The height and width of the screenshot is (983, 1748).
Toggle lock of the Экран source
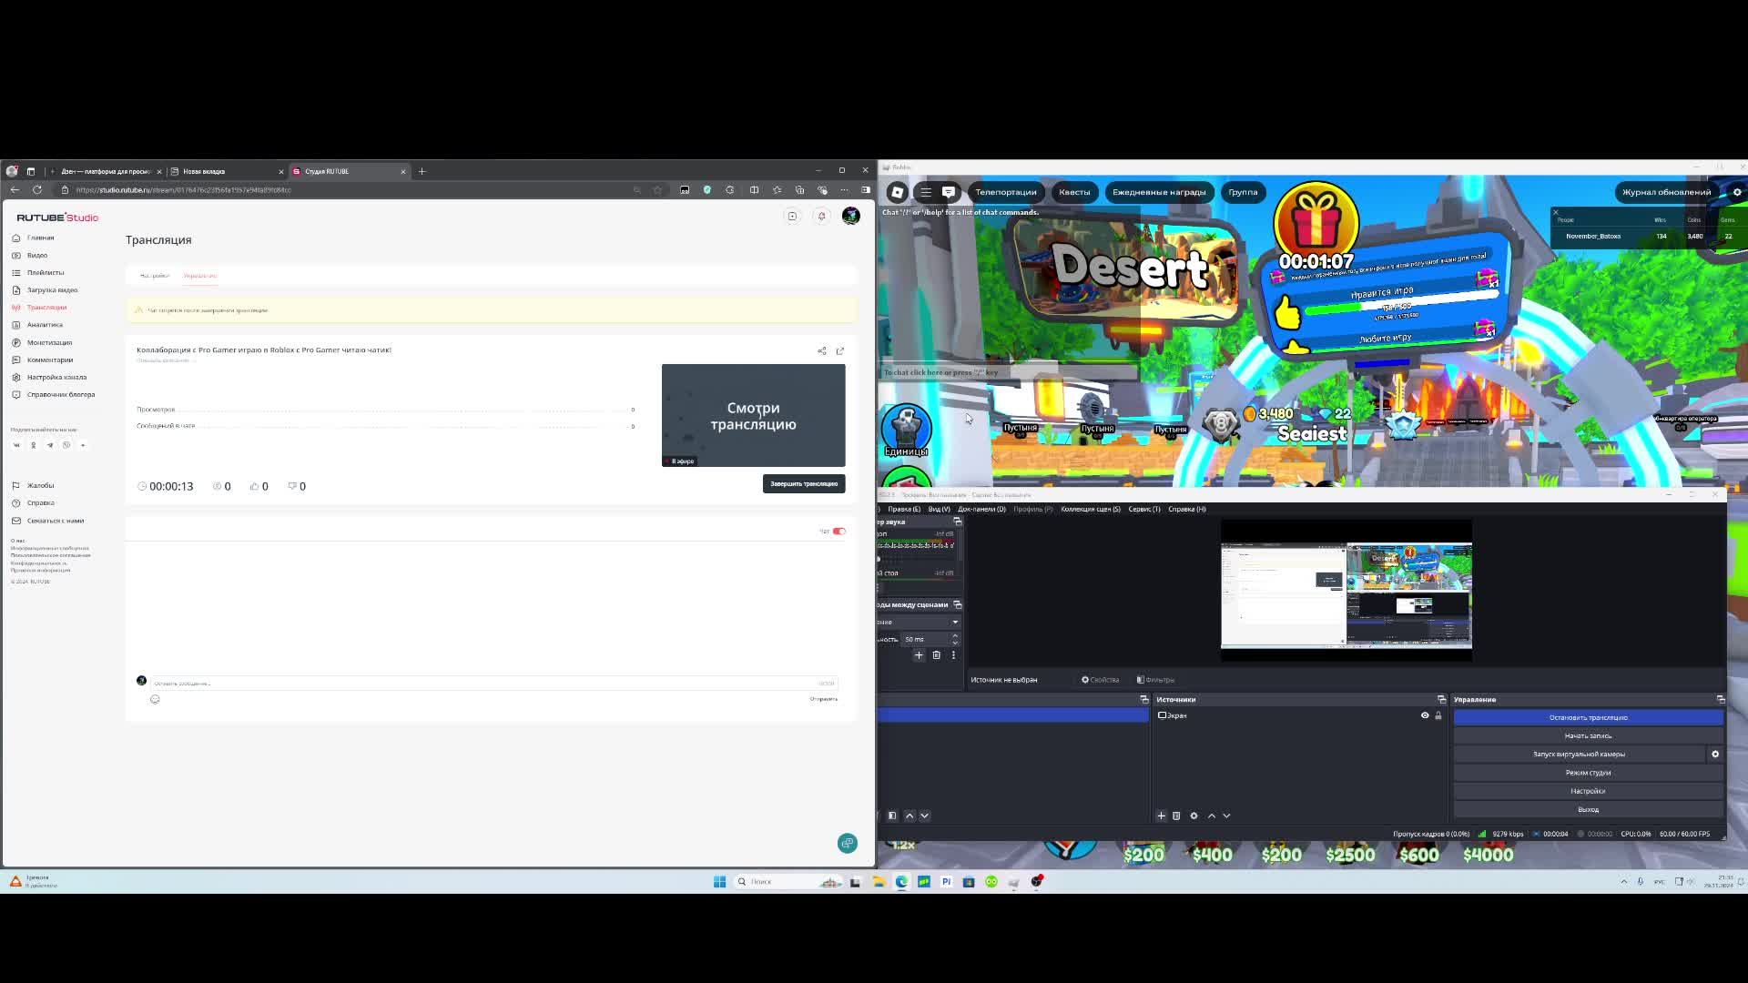pos(1438,715)
